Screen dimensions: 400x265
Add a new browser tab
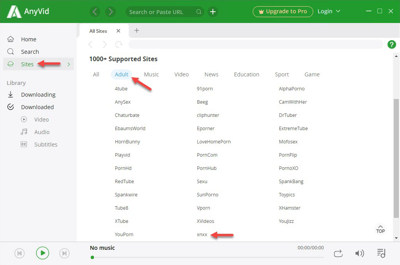pyautogui.click(x=137, y=30)
